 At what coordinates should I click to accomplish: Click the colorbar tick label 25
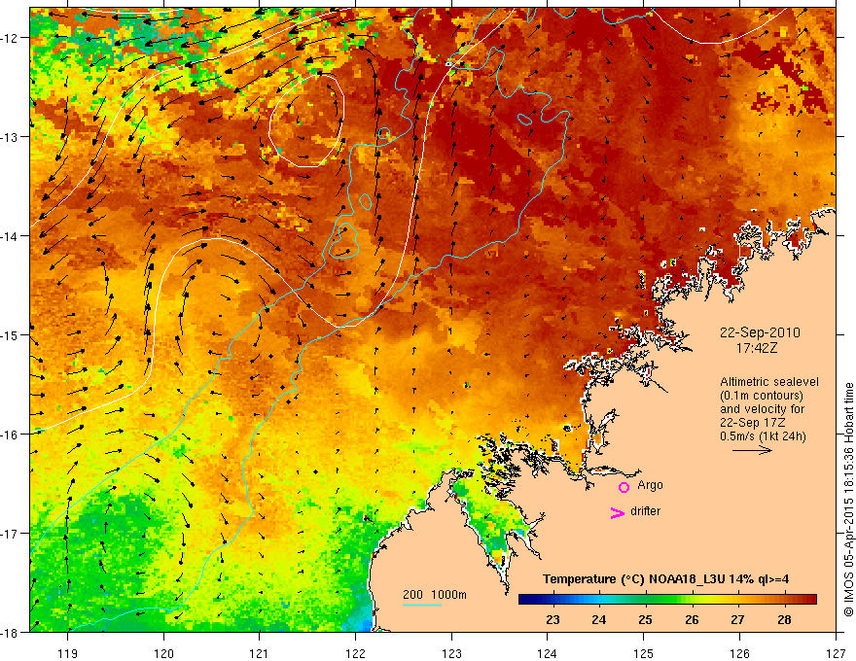pyautogui.click(x=645, y=619)
